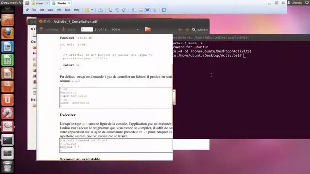Open VMware File menu
The width and height of the screenshot is (310, 174).
pos(34,10)
